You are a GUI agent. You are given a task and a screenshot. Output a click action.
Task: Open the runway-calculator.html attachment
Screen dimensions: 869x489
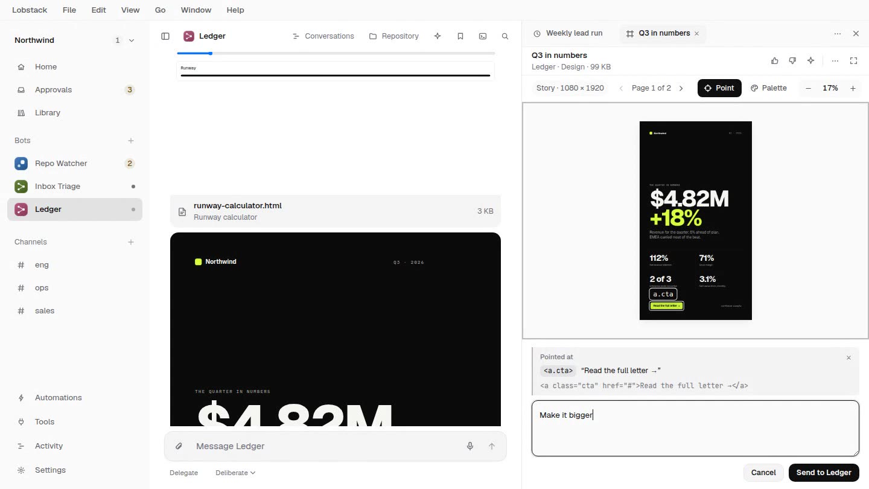pos(336,211)
